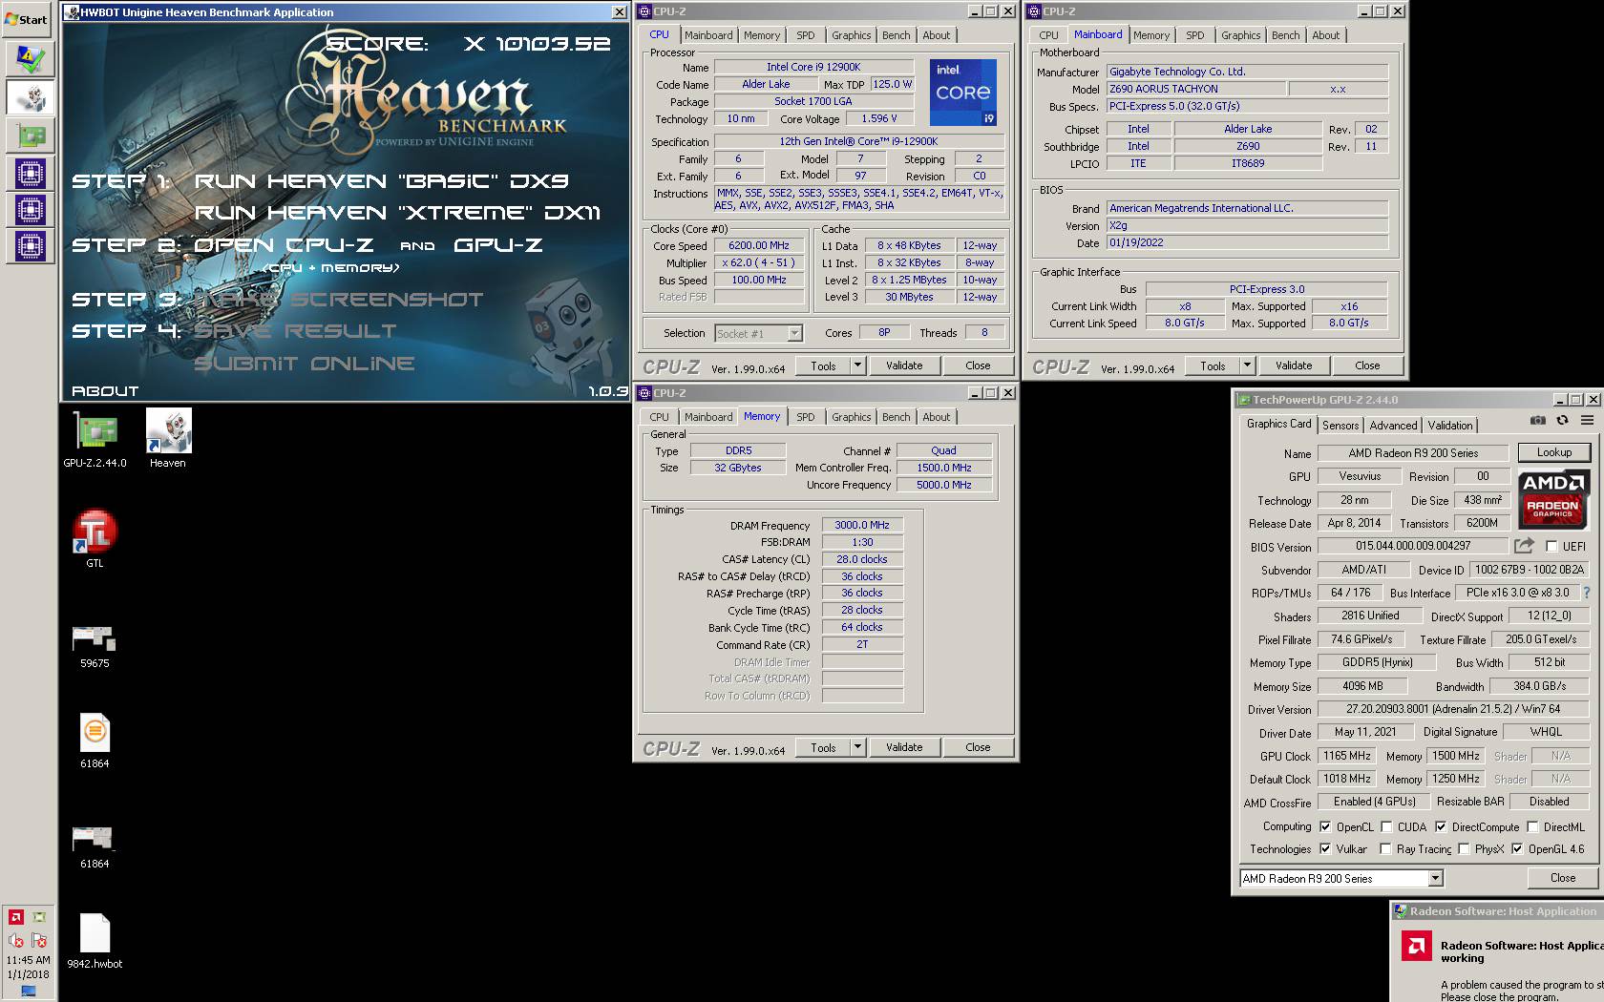Click the AMD Radeon logo in GPU-Z
The height and width of the screenshot is (1002, 1604).
[x=1552, y=499]
